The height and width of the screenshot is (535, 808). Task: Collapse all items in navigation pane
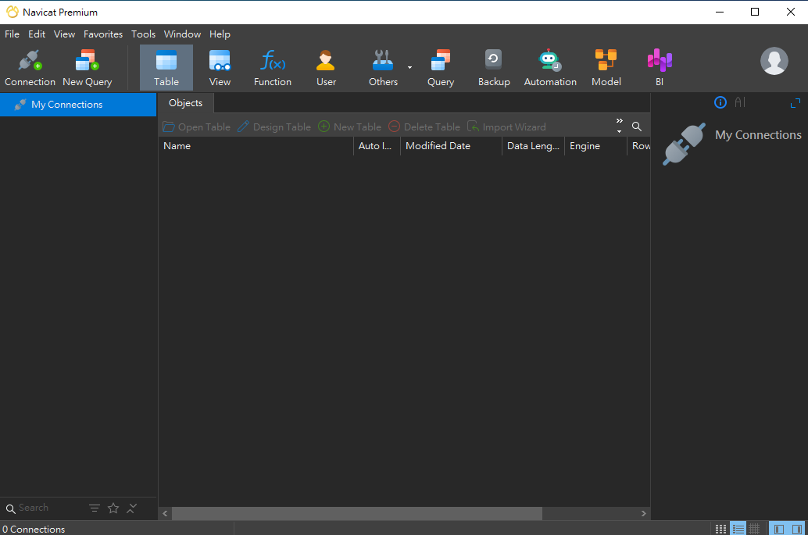(x=132, y=508)
